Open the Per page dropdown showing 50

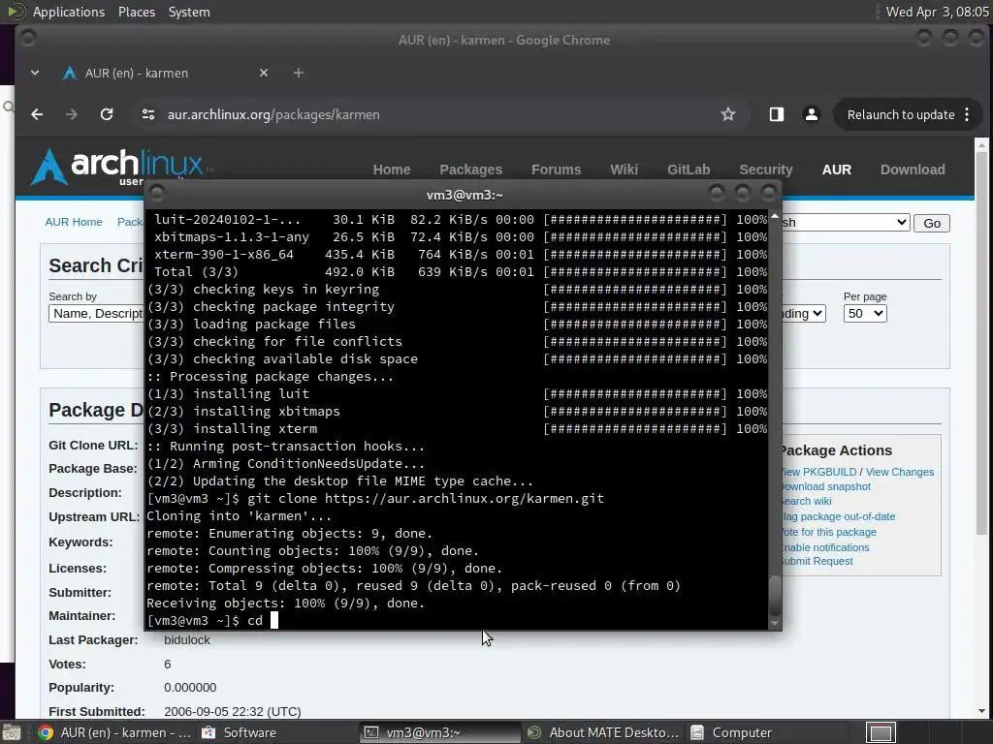click(x=864, y=313)
